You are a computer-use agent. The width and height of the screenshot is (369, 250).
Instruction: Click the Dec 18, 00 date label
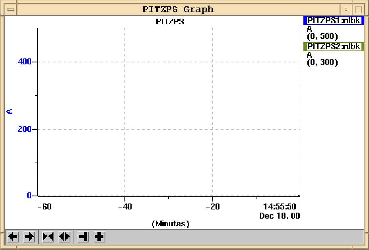click(280, 216)
